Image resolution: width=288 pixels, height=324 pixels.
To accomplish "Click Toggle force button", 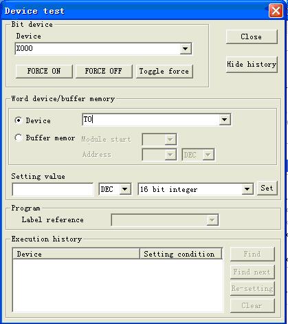I will (x=164, y=72).
